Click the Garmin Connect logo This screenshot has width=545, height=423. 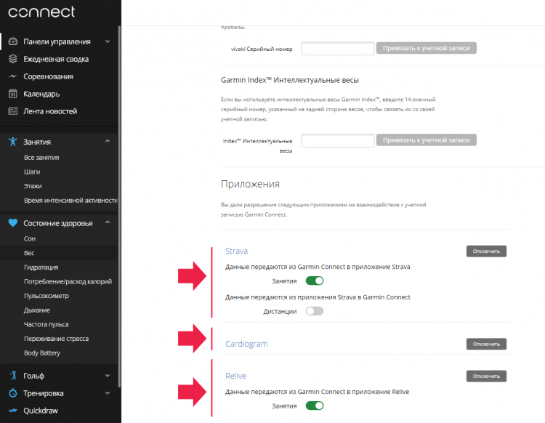pyautogui.click(x=41, y=12)
